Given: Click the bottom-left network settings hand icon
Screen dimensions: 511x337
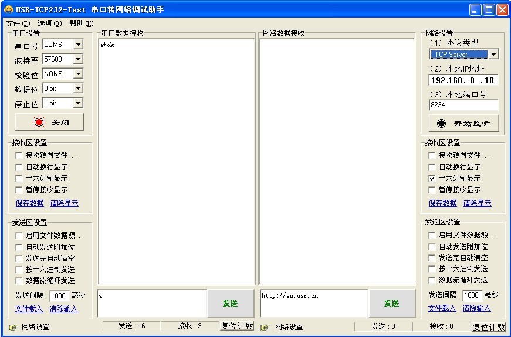Looking at the screenshot, I should point(13,327).
